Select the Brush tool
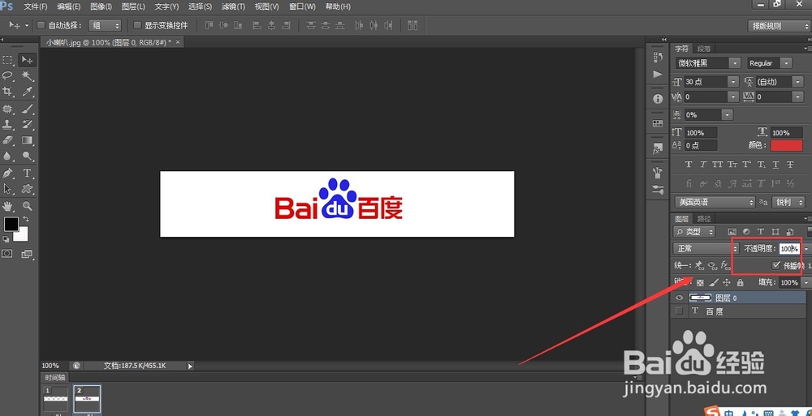The image size is (812, 416). (x=27, y=109)
